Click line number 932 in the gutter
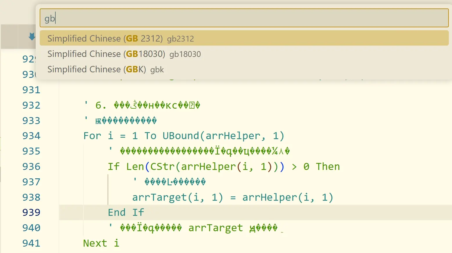The width and height of the screenshot is (452, 253). point(31,105)
